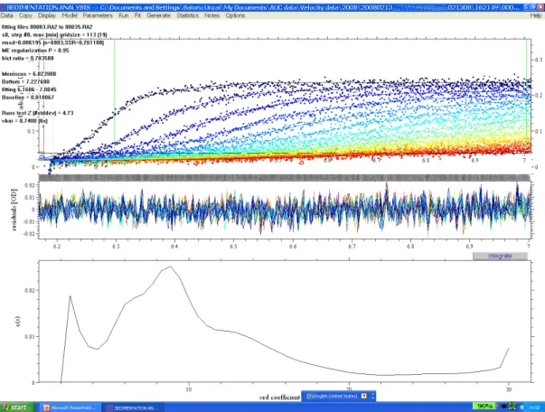
Task: Open the Parameters menu
Action: pyautogui.click(x=98, y=15)
